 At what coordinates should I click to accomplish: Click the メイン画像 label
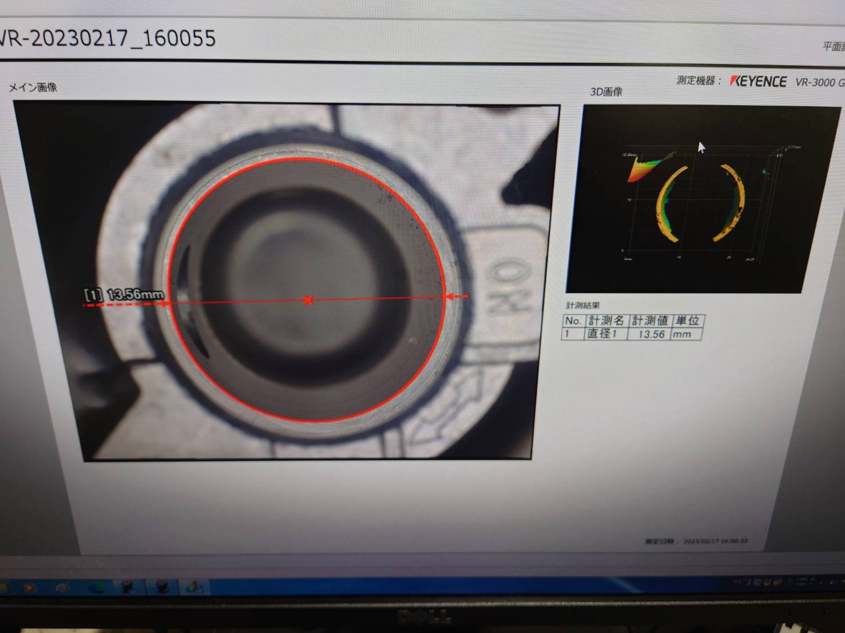pos(33,87)
